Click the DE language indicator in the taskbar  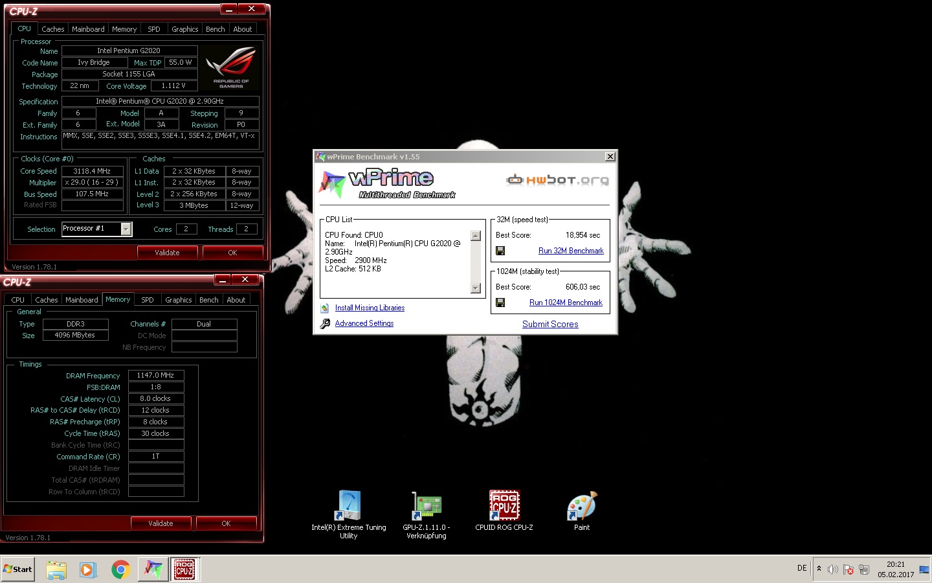pyautogui.click(x=802, y=568)
